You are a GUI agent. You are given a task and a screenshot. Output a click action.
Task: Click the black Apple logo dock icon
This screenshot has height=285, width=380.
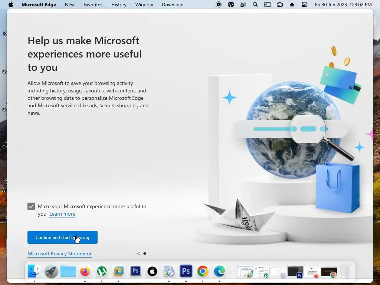152,271
